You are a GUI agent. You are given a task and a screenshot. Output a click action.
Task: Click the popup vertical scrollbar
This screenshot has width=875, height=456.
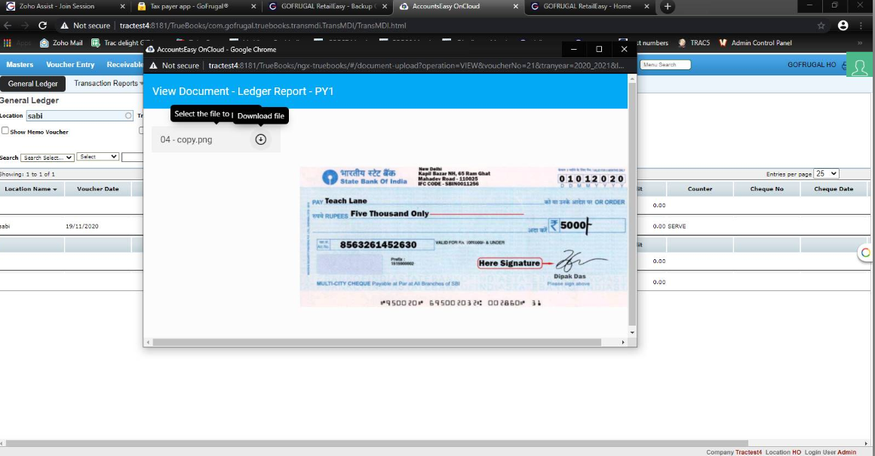631,204
